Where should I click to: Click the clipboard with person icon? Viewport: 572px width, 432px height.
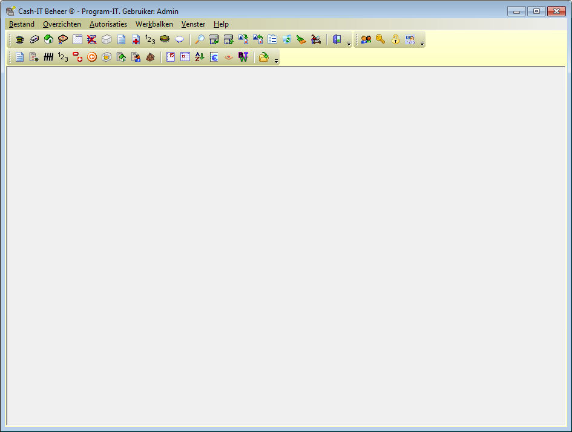pyautogui.click(x=136, y=57)
